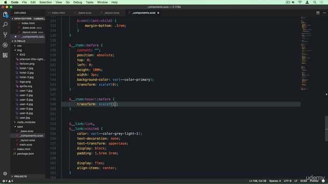The height and width of the screenshot is (184, 328).
Task: Change file encoding UTF-8
Action: pos(288,181)
